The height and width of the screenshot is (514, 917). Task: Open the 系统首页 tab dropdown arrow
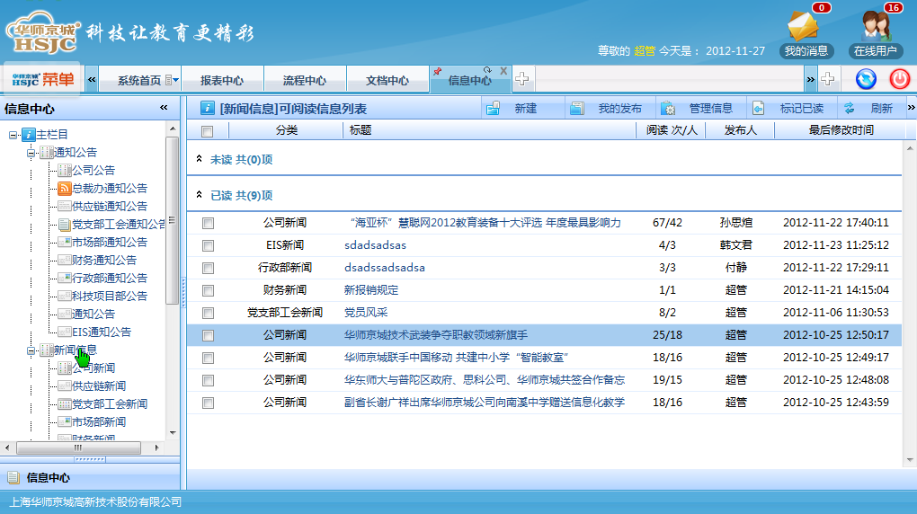[x=175, y=80]
